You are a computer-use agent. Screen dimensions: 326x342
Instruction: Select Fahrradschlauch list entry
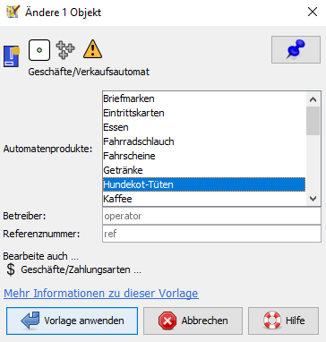point(204,141)
